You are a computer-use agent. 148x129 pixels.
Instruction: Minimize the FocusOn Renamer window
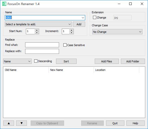point(119,4)
